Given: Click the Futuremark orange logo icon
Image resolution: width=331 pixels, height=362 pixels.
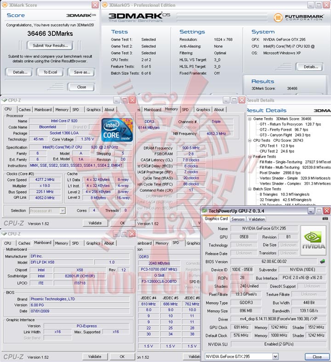Looking at the screenshot, I should coord(278,17).
